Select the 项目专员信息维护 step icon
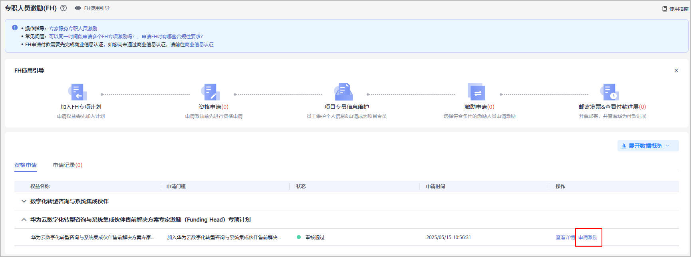Screen dimensions: 691x257 click(344, 92)
